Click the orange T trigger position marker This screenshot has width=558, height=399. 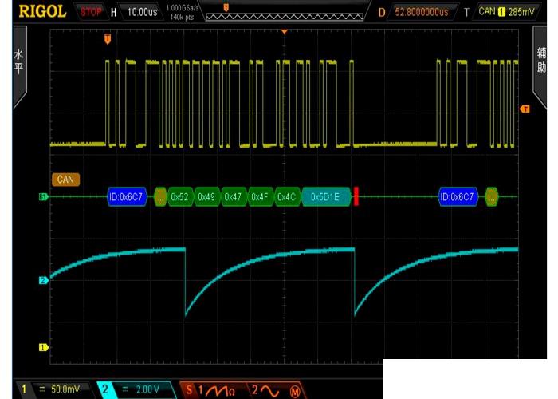tap(108, 38)
